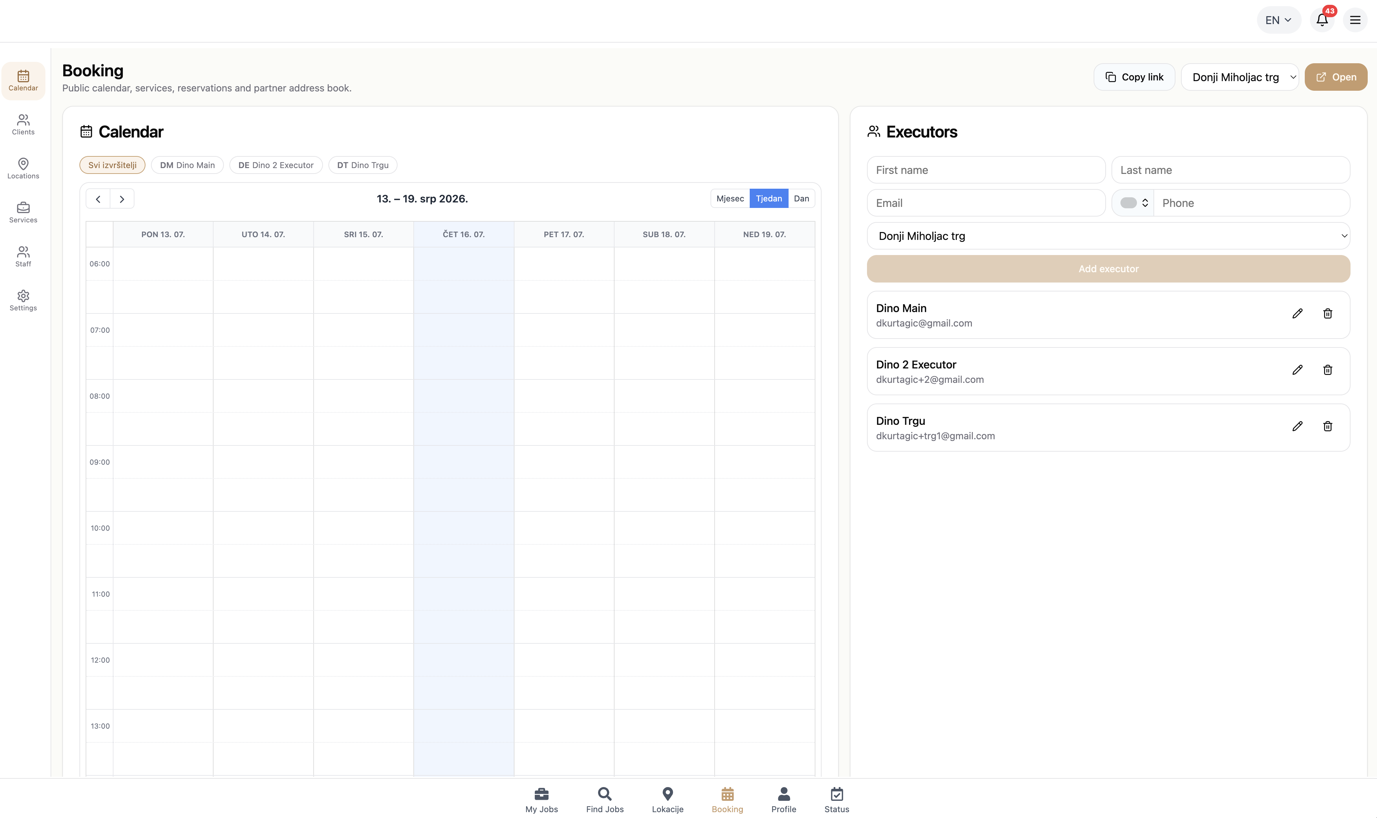Select the PON 13. 07. column header

(x=163, y=235)
